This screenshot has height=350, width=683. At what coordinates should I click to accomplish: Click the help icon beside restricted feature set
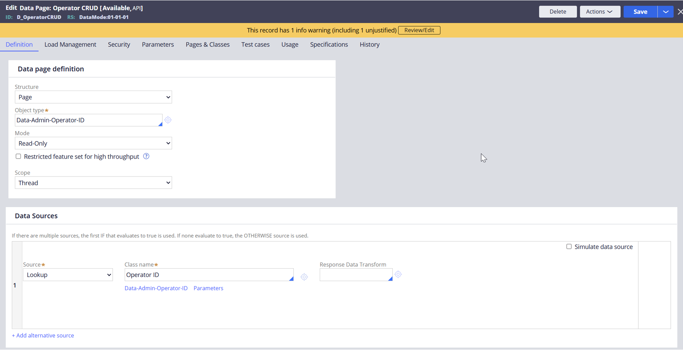[x=146, y=156]
